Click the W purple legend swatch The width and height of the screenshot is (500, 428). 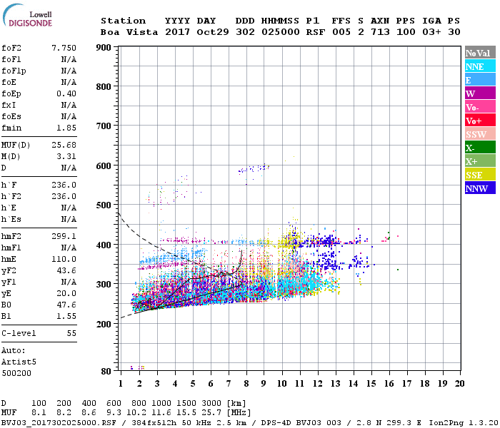pyautogui.click(x=480, y=93)
